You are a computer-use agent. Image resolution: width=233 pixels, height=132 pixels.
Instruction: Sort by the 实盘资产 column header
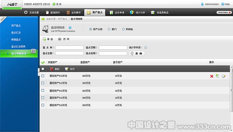point(52,62)
